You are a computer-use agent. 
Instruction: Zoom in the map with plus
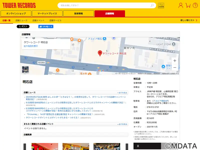tap(175, 61)
